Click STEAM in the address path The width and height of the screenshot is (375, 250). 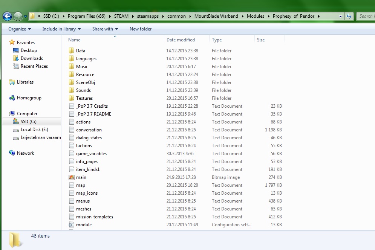pos(121,16)
